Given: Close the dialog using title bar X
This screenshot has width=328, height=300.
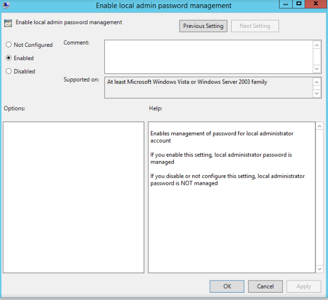Looking at the screenshot, I should tap(316, 4).
